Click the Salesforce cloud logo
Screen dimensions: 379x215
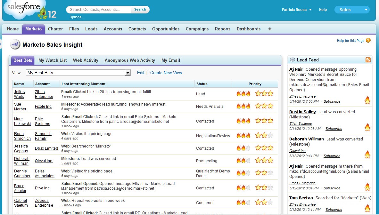25,10
